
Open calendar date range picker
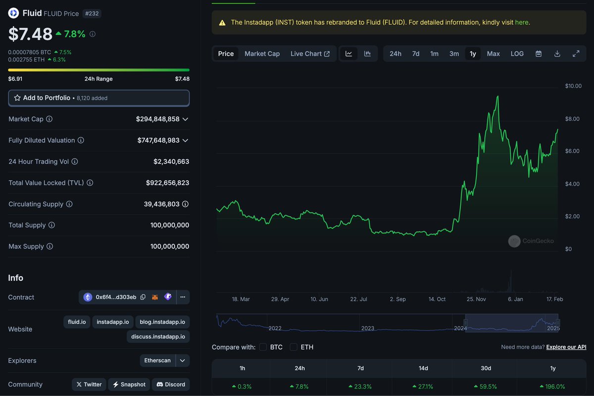[x=539, y=54]
